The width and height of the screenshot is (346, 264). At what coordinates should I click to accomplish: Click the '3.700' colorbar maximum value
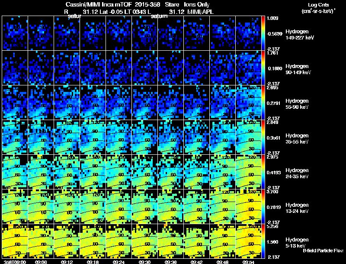pyautogui.click(x=272, y=192)
